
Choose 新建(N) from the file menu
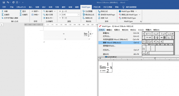point(120,33)
